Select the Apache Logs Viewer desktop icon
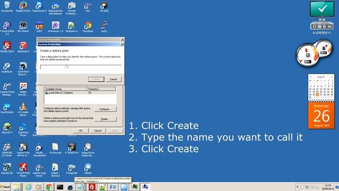Viewport: 339px width, 191px height. [x=39, y=170]
